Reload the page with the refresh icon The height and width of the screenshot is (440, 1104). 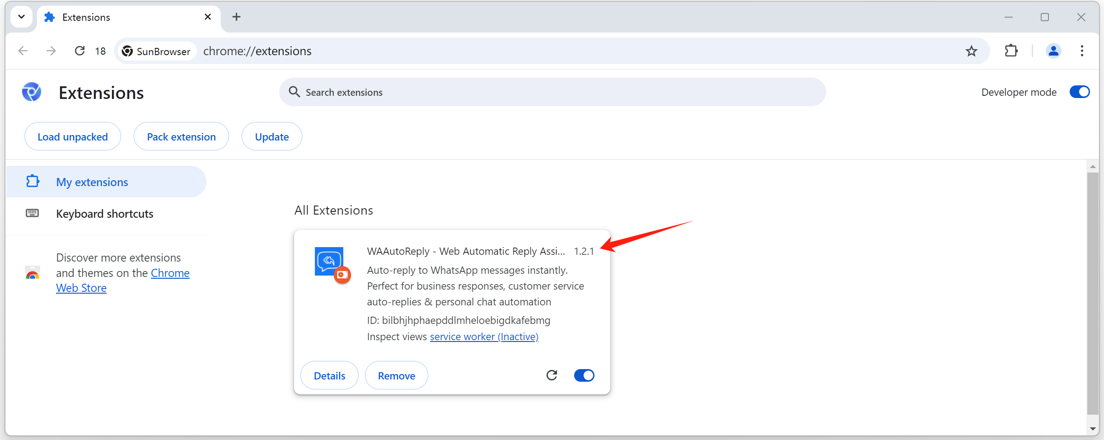click(x=80, y=51)
